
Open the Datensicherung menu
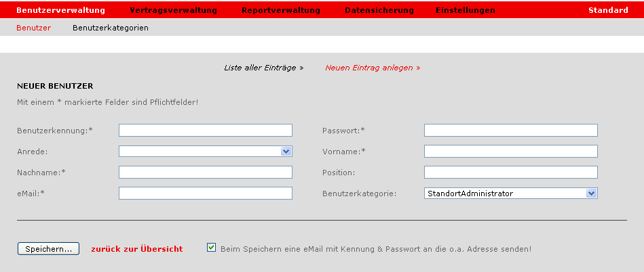(379, 10)
